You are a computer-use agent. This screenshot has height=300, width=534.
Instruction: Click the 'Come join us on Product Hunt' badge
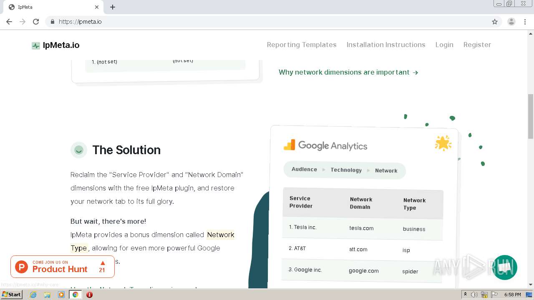pos(63,267)
